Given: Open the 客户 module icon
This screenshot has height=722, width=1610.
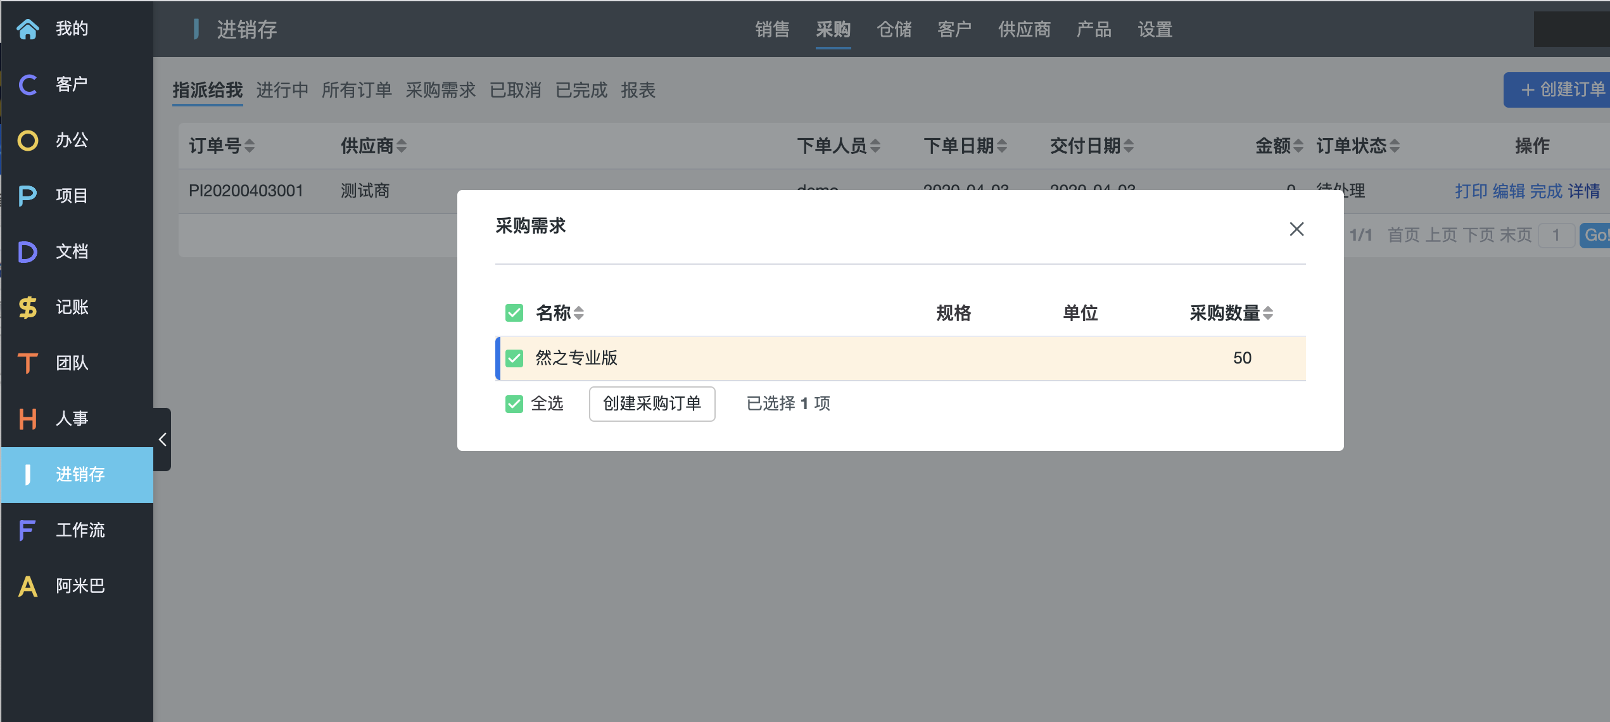Looking at the screenshot, I should click(28, 85).
